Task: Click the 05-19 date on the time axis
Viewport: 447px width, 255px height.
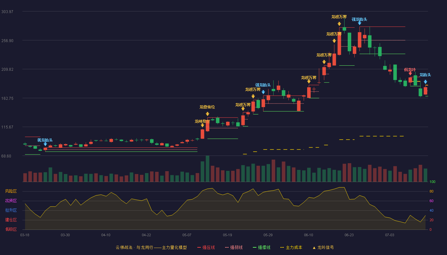Action: coord(227,235)
